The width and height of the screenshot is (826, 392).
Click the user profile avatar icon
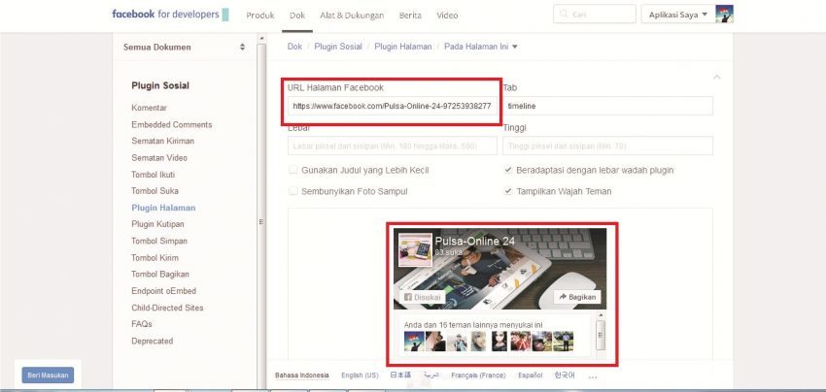(x=724, y=15)
